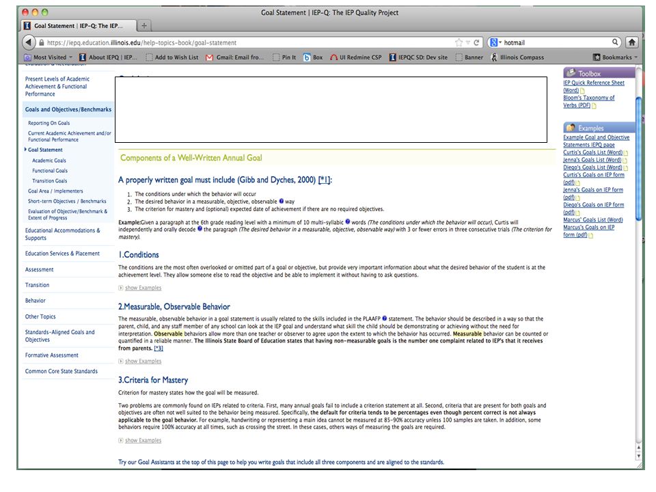656x492 pixels.
Task: Click the Pin It bookmark
Action: click(284, 57)
